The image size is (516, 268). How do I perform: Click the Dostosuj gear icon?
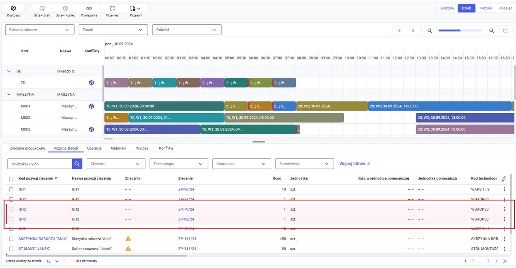coord(13,8)
